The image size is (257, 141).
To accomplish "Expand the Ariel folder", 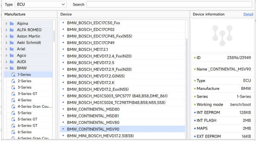I will 6,49.
